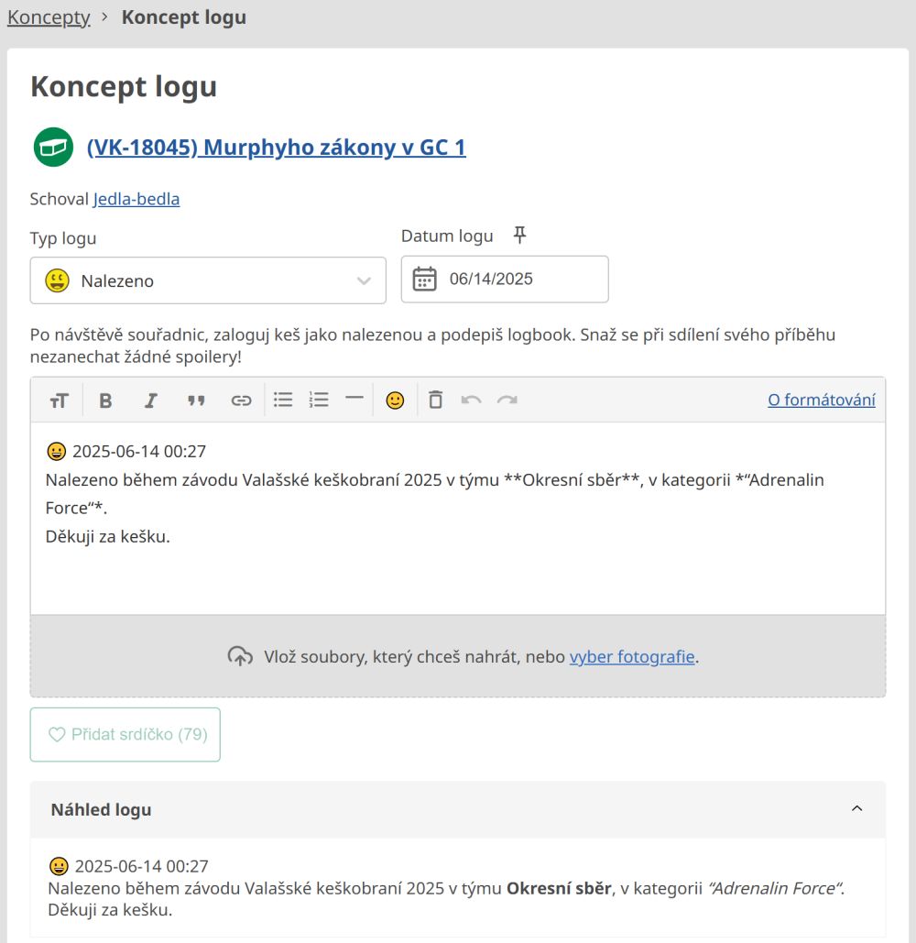Open the Typ logu dropdown
This screenshot has width=916, height=943.
click(208, 280)
